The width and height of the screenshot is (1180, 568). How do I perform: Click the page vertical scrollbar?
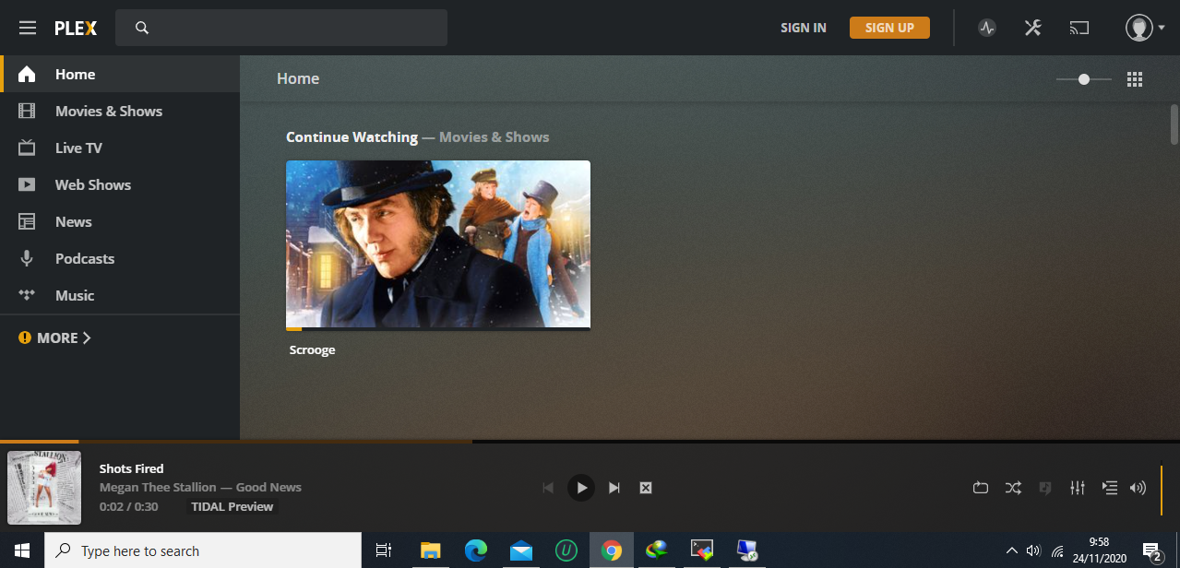pos(1174,124)
